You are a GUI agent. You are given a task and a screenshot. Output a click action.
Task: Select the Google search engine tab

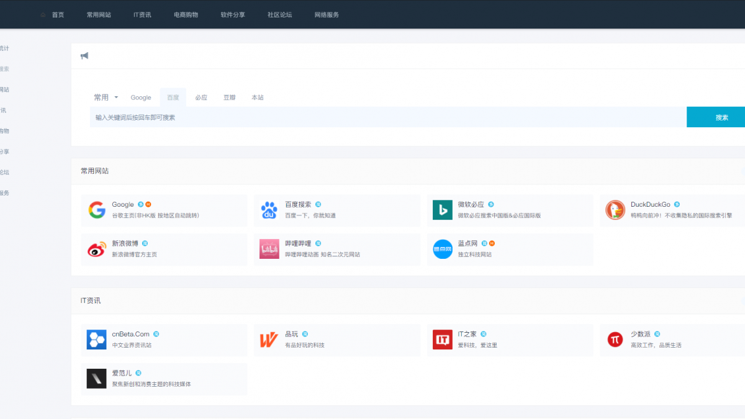point(141,97)
